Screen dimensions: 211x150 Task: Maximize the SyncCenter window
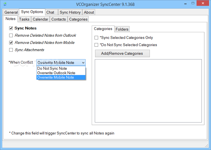click(193, 3)
